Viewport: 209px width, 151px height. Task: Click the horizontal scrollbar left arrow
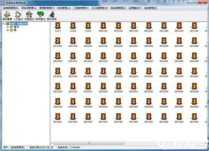click(52, 143)
